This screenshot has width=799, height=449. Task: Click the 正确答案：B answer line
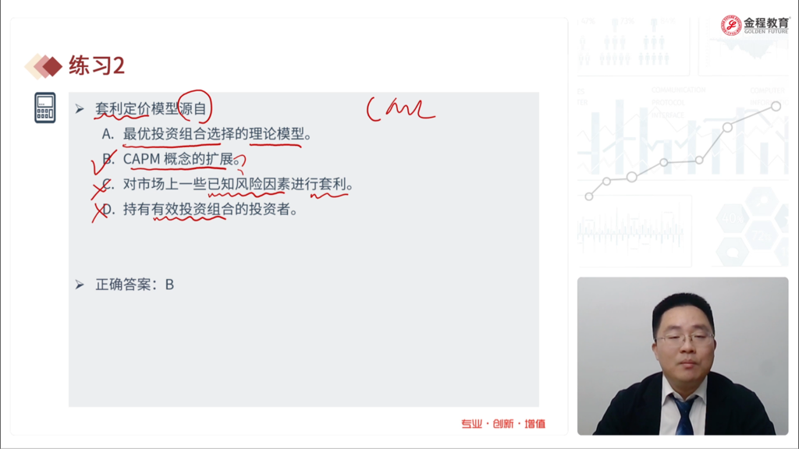coord(134,285)
